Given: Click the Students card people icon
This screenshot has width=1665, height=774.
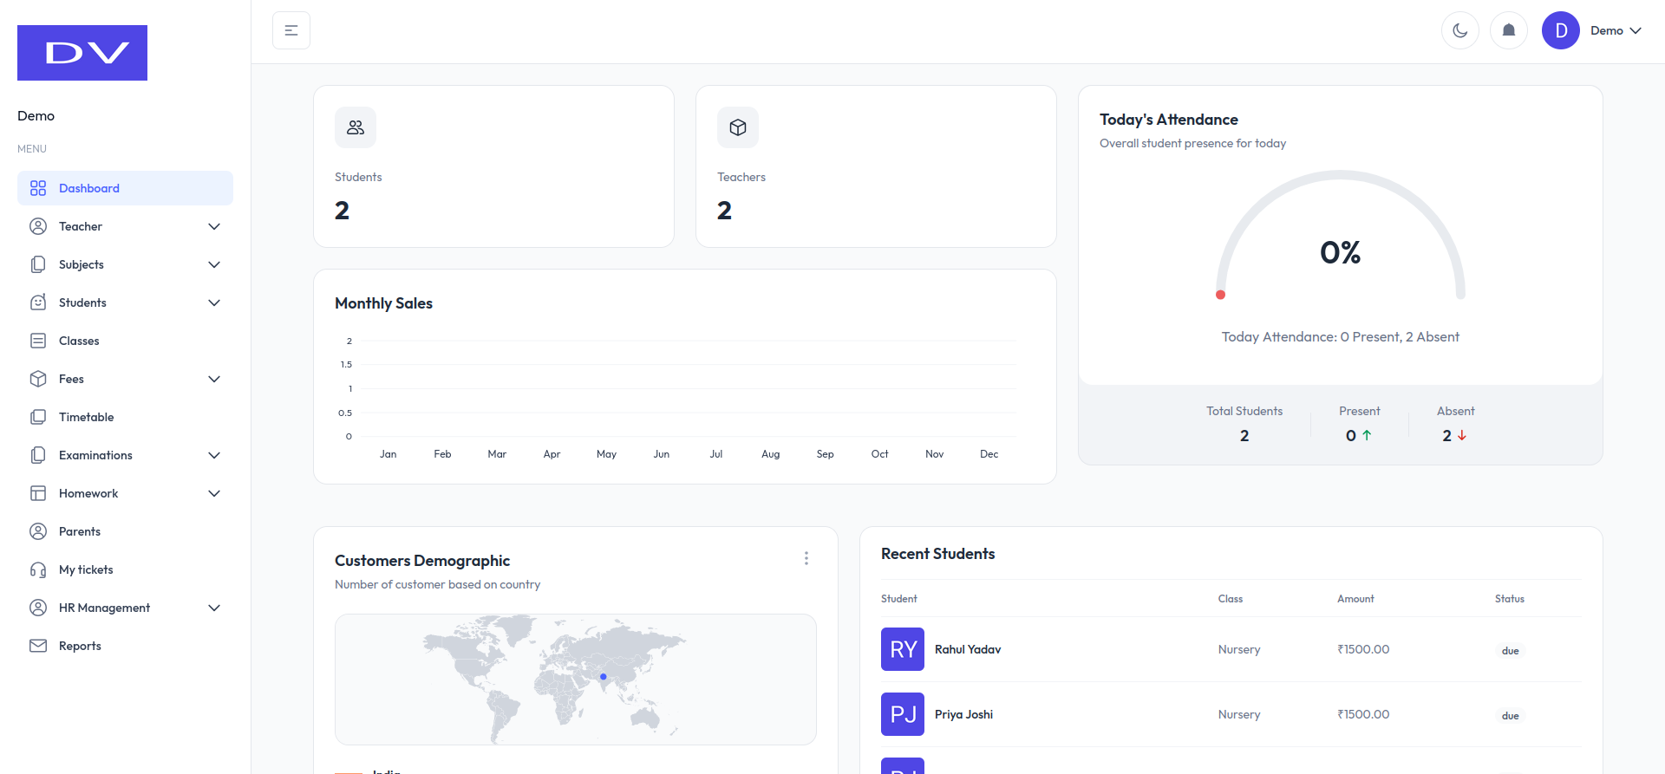Looking at the screenshot, I should 356,127.
